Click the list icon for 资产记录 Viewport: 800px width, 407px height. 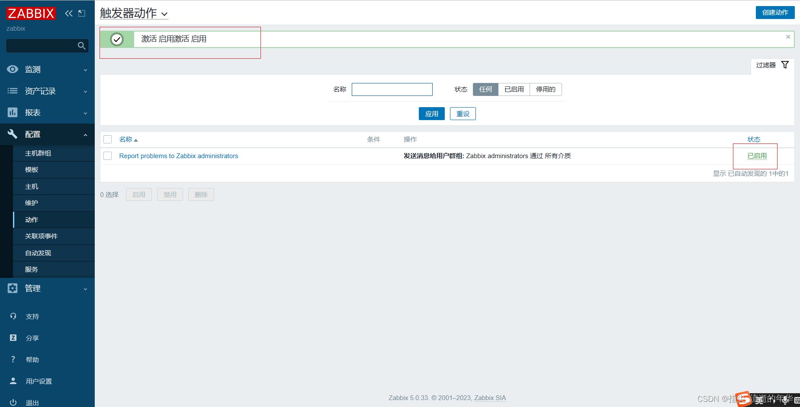coord(13,91)
